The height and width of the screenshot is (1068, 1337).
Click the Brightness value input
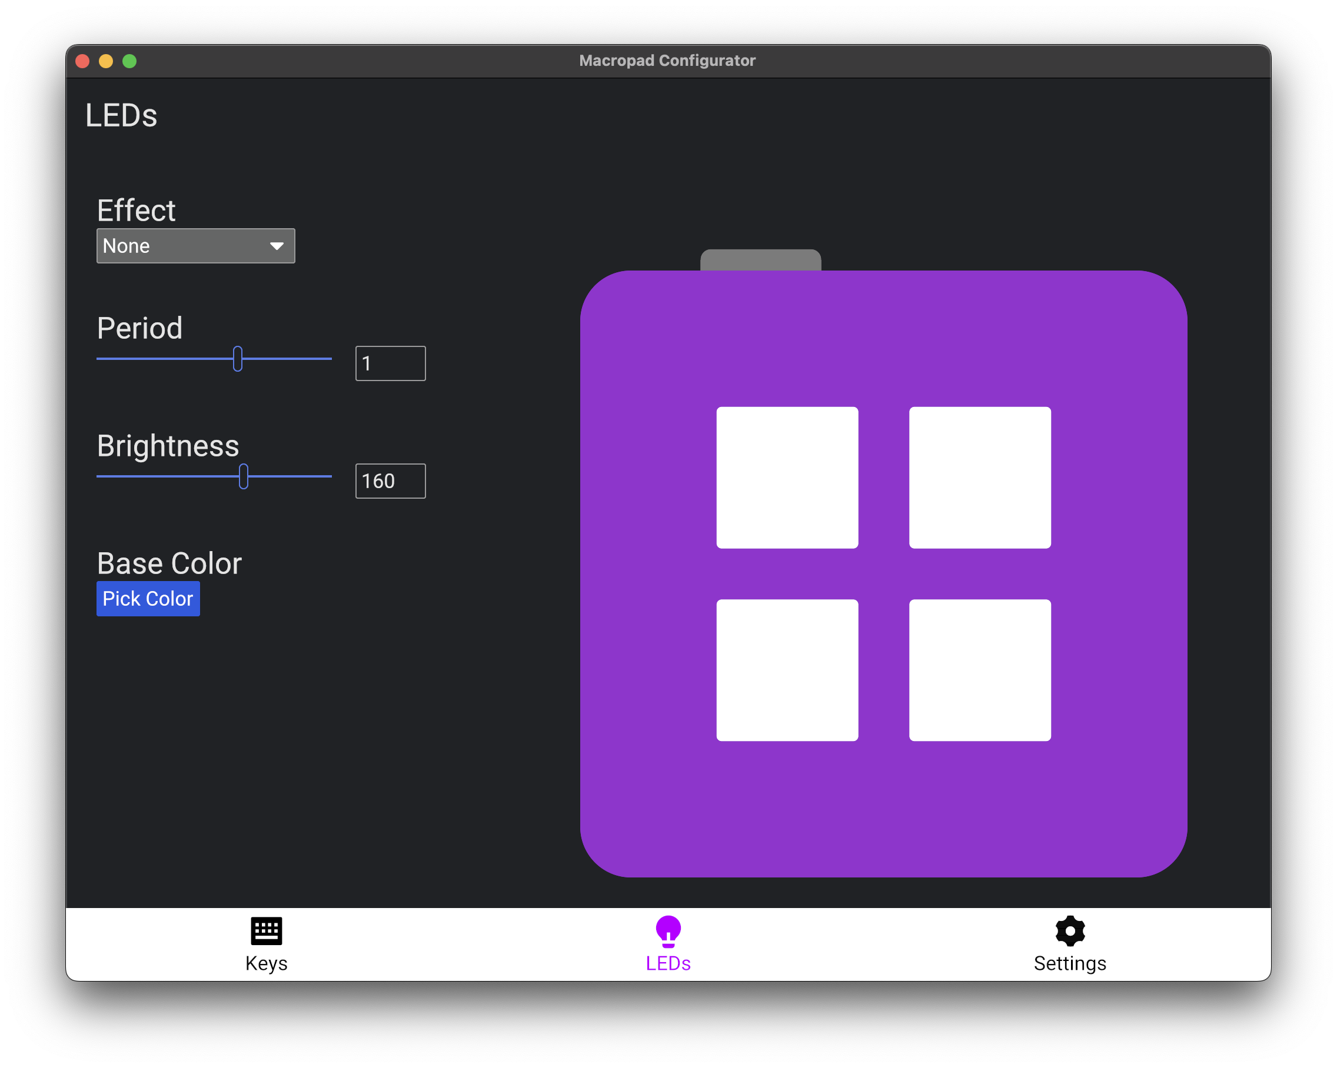click(x=390, y=480)
